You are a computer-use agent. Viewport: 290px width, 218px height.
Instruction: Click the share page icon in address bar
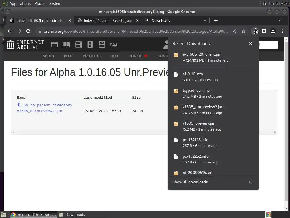coord(234,31)
